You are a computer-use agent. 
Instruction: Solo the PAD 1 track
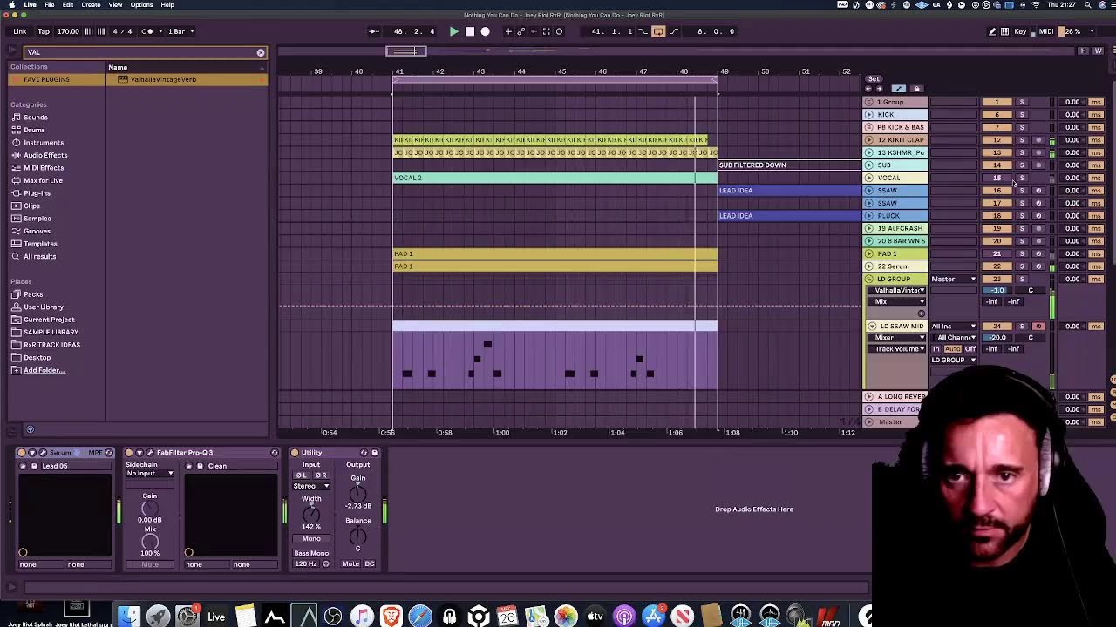click(x=1022, y=253)
